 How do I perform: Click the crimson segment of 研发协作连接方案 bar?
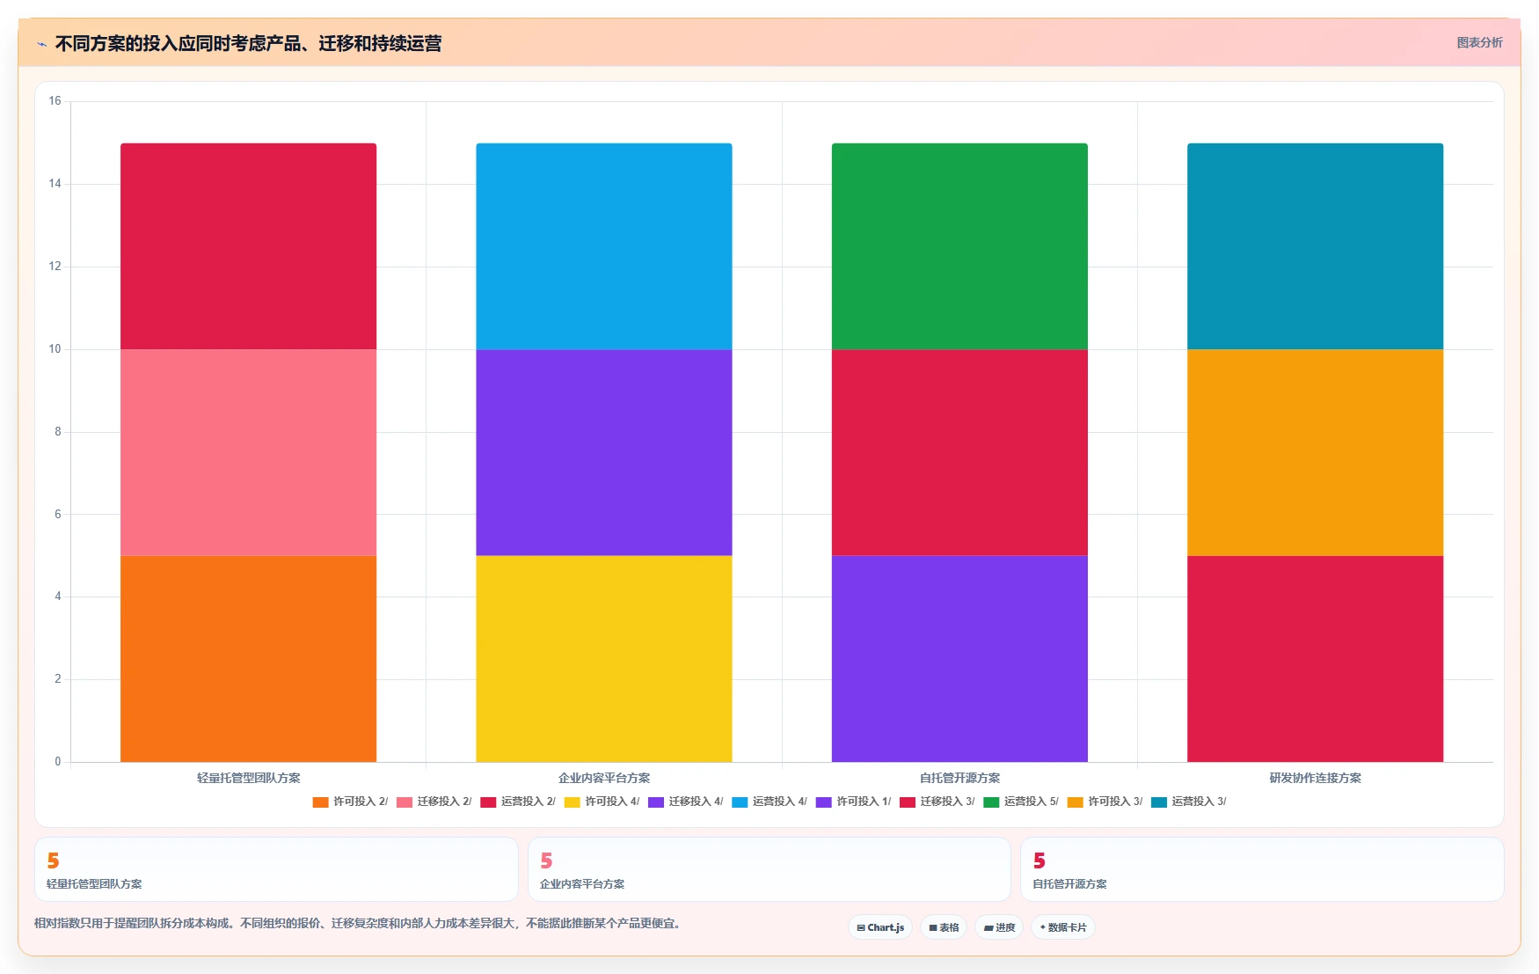[1316, 659]
